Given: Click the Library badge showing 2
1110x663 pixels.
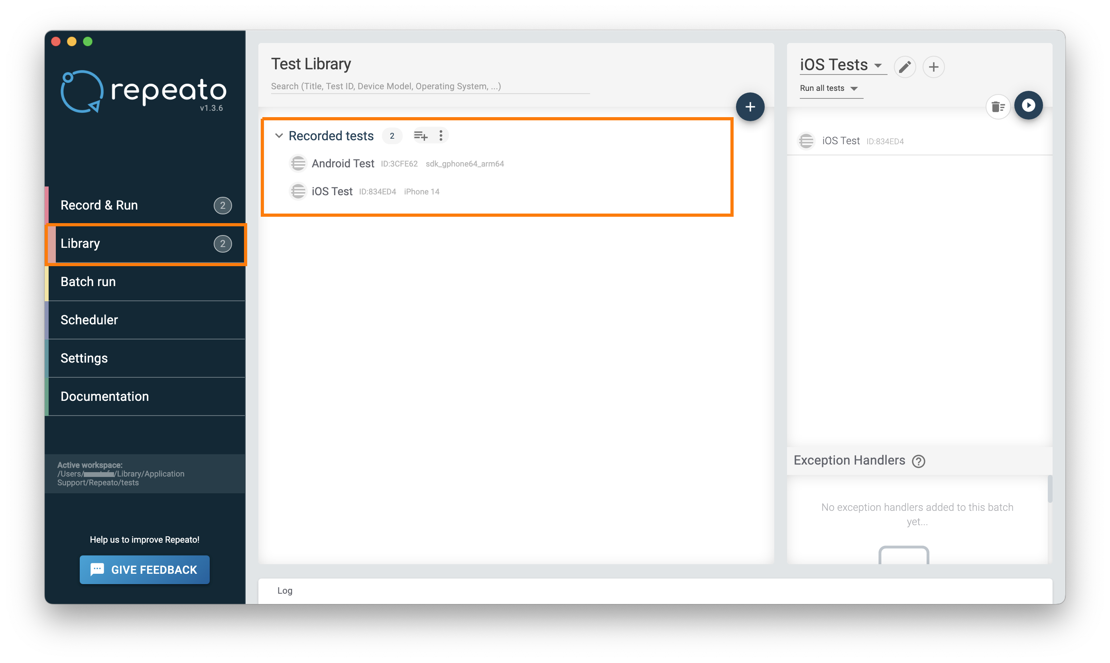Looking at the screenshot, I should 222,244.
